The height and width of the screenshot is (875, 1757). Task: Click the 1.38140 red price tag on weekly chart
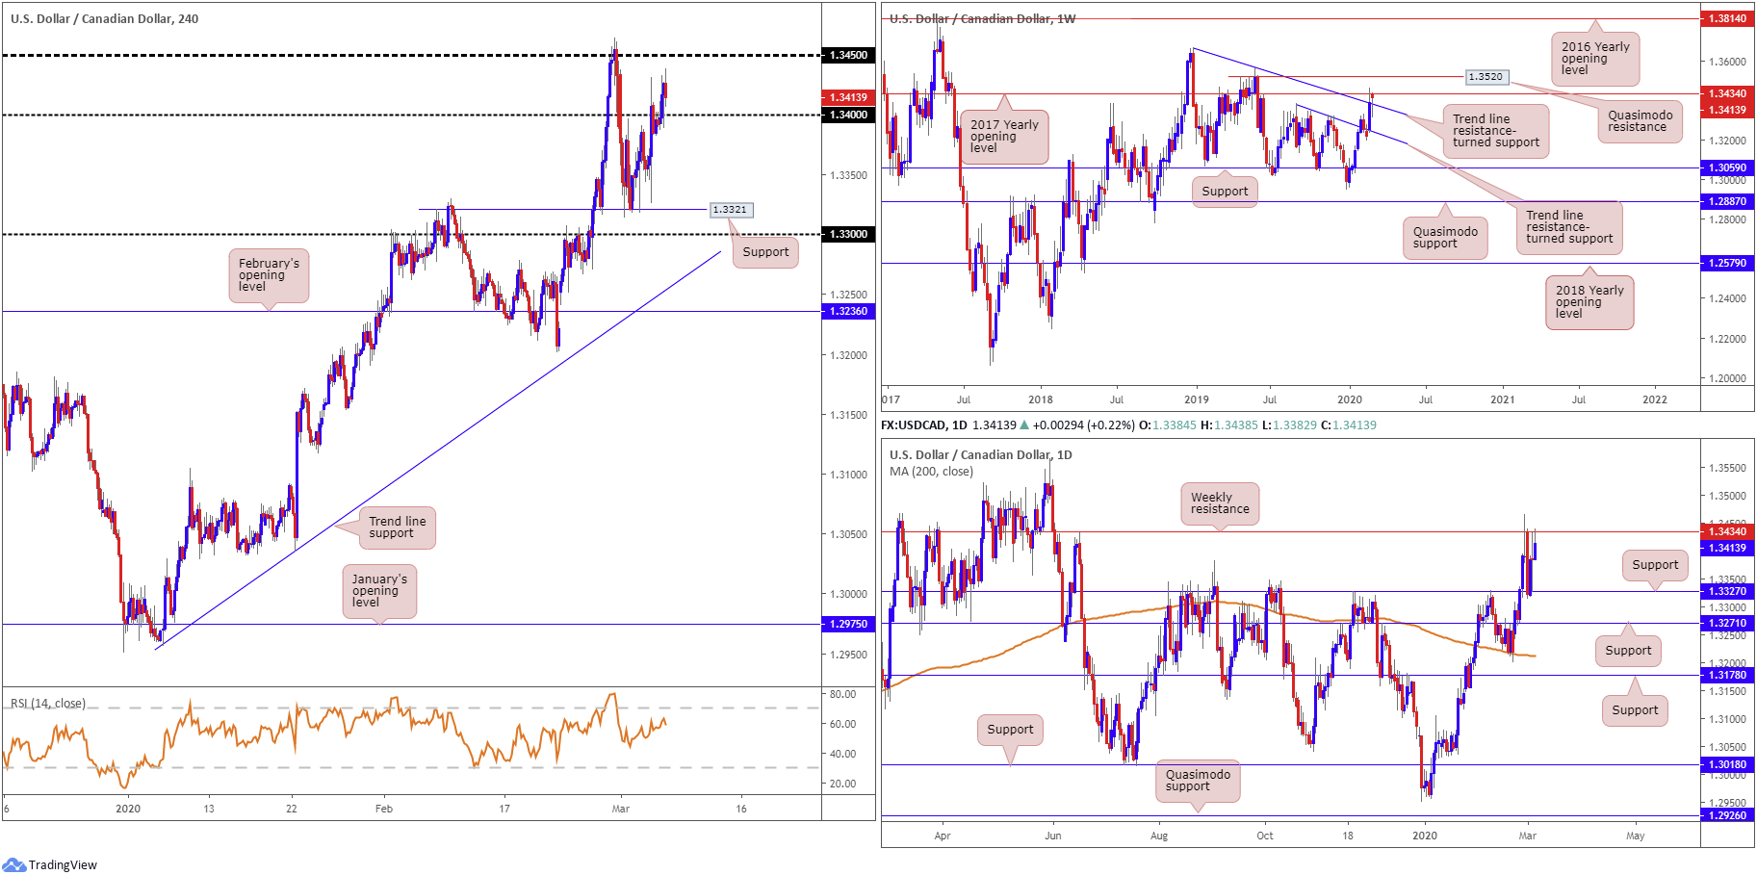[x=1727, y=18]
